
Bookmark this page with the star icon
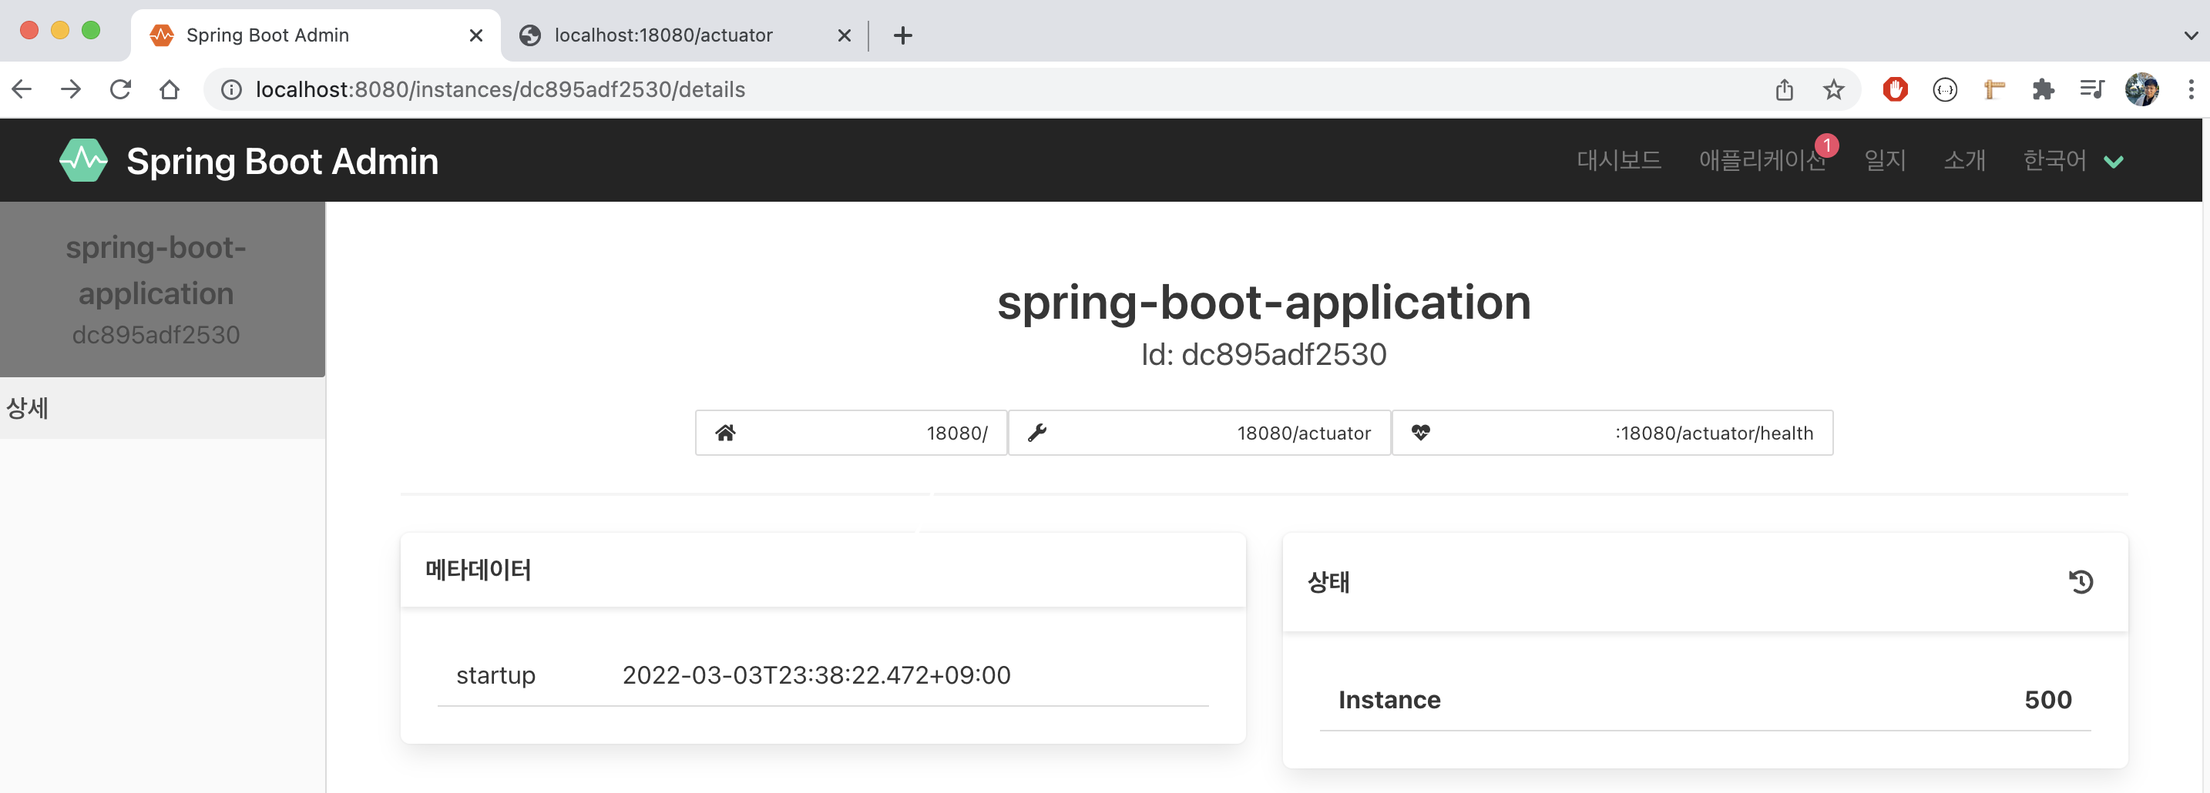pyautogui.click(x=1833, y=89)
